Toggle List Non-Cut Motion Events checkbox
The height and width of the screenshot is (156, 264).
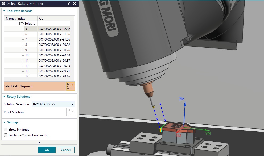(6, 135)
